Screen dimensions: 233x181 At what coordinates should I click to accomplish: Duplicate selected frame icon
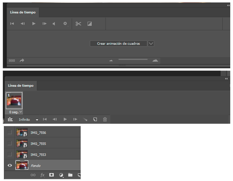(x=95, y=119)
